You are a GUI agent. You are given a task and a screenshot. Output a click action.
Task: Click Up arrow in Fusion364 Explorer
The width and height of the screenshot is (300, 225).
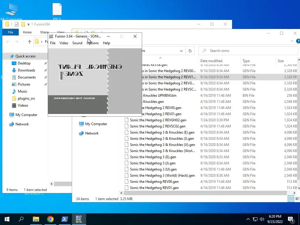(x=30, y=42)
